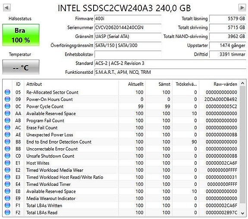Viewport: 248px width, 219px height.
Task: Select the Drifttid value 3391 timmar
Action: (228, 54)
